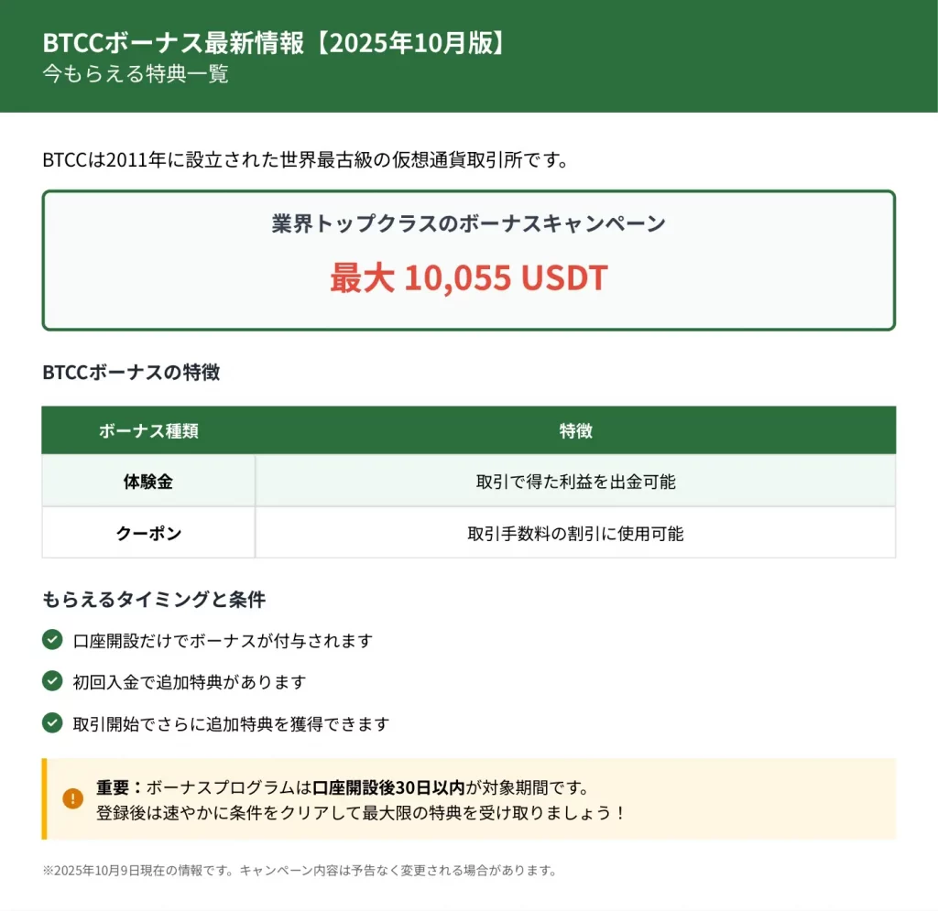Viewport: 938px width, 911px height.
Task: Click the orange warning exclamation icon
Action: tap(73, 798)
